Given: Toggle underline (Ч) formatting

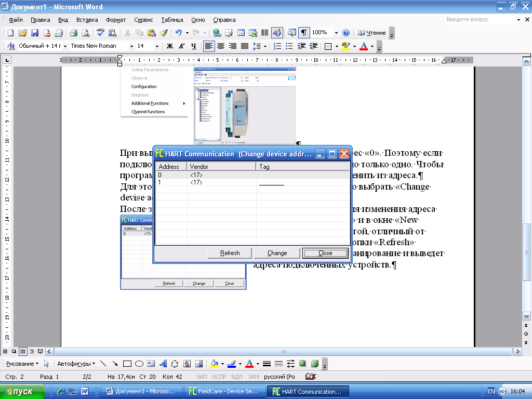Looking at the screenshot, I should pos(193,46).
